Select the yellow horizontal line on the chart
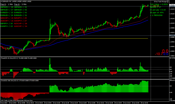The image size is (175, 104). [x=74, y=39]
